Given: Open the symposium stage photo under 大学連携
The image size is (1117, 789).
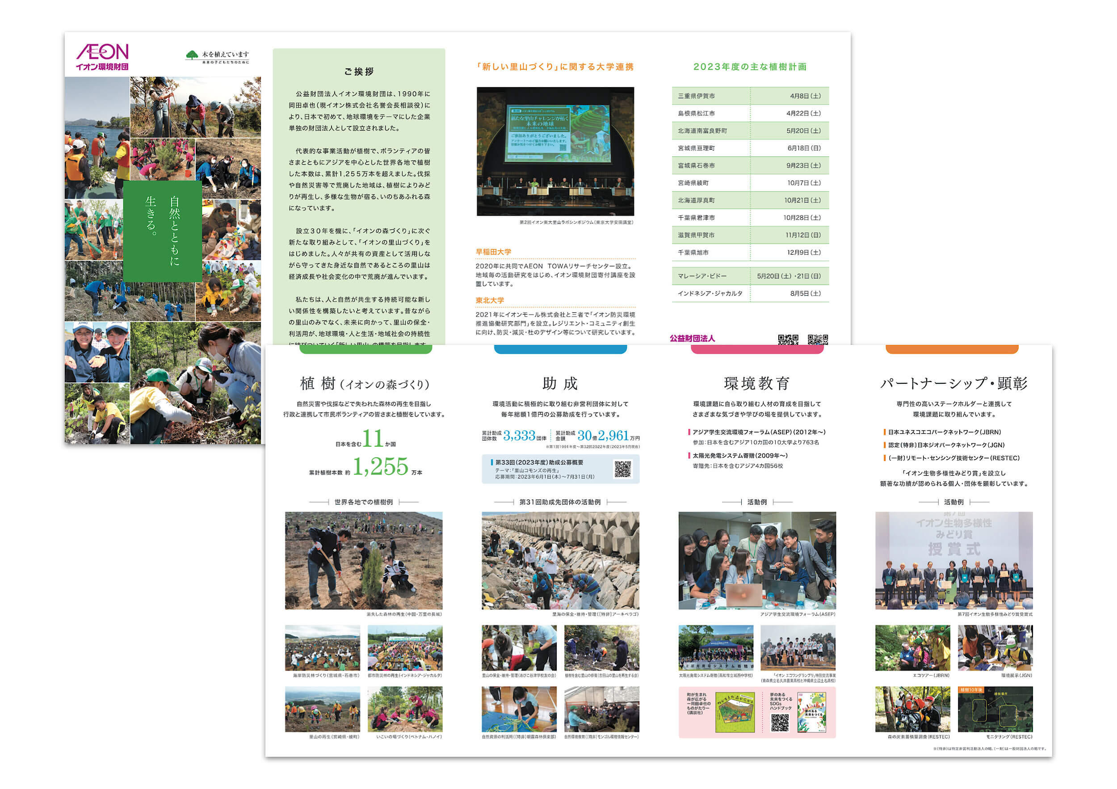Looking at the screenshot, I should [555, 151].
